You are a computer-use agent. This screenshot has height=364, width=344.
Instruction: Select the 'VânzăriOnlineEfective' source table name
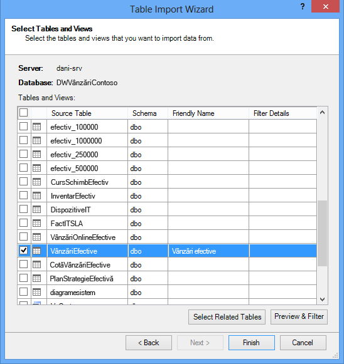83,237
